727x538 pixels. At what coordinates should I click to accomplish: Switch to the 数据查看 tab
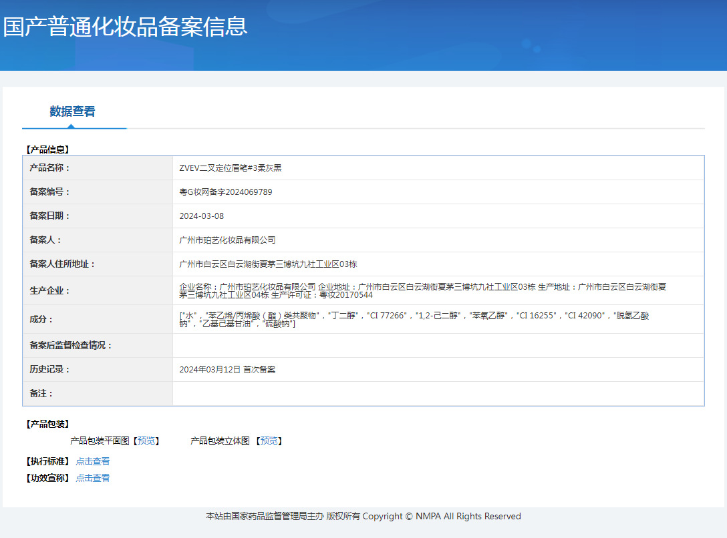point(72,111)
